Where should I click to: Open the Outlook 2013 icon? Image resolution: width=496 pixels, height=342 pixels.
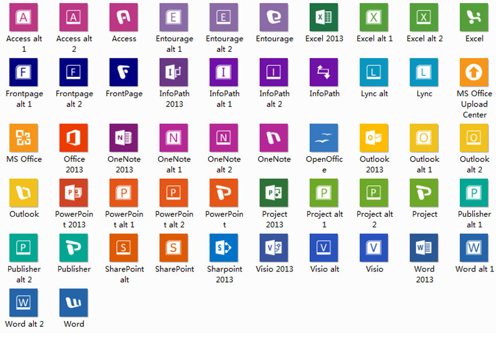[x=374, y=138]
